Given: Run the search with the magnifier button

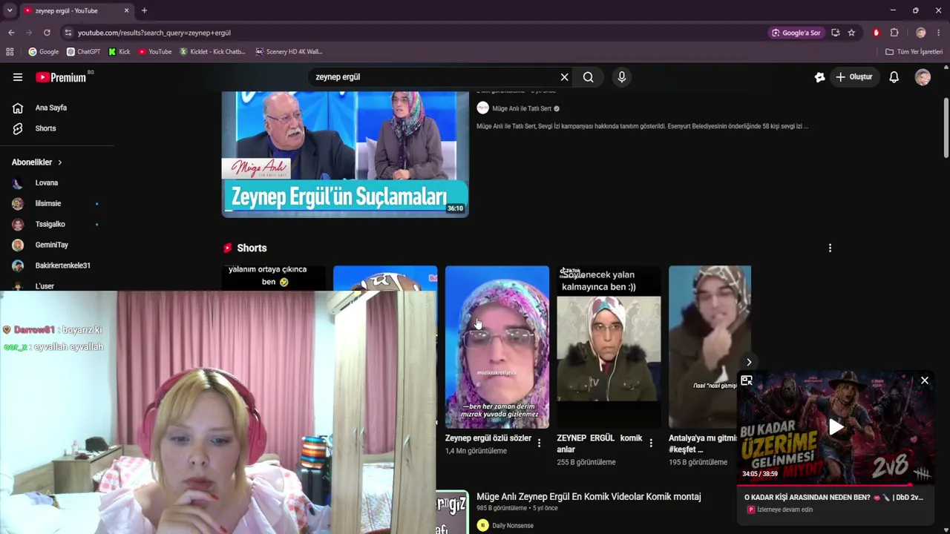Looking at the screenshot, I should click(x=589, y=77).
